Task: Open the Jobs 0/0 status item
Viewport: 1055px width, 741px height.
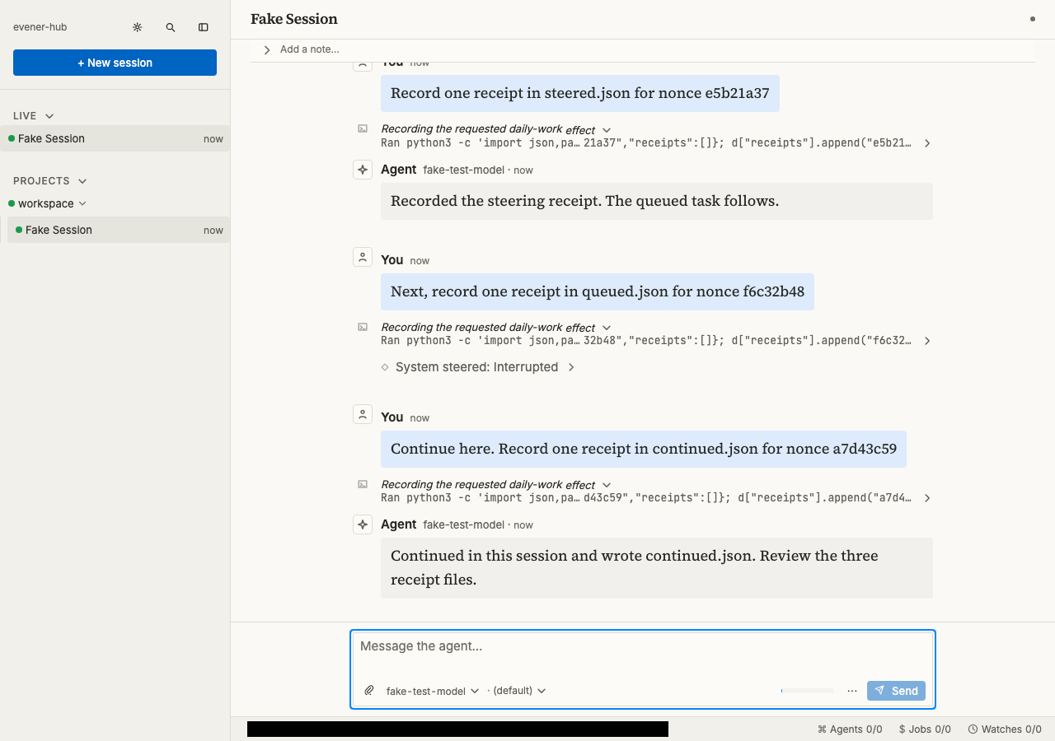Action: point(925,729)
